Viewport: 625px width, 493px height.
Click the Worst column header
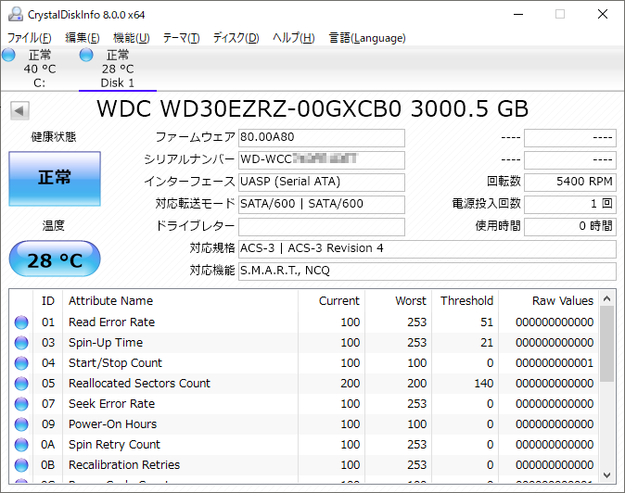[398, 301]
